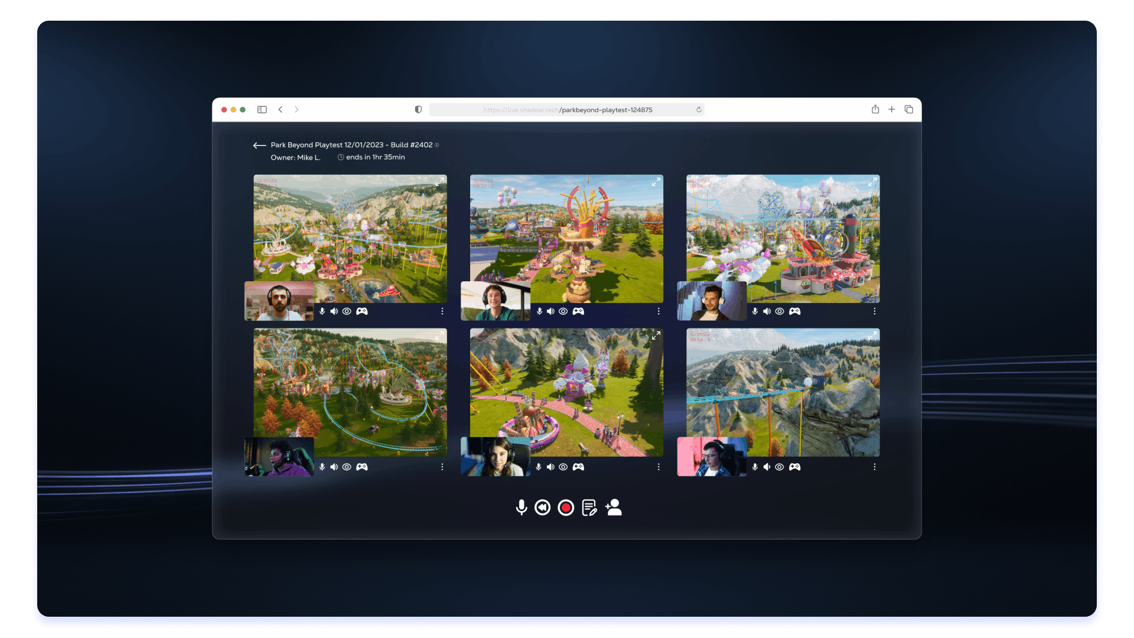1134x638 pixels.
Task: Toggle eye visibility for the rocky mountain bridge stream
Action: click(780, 467)
